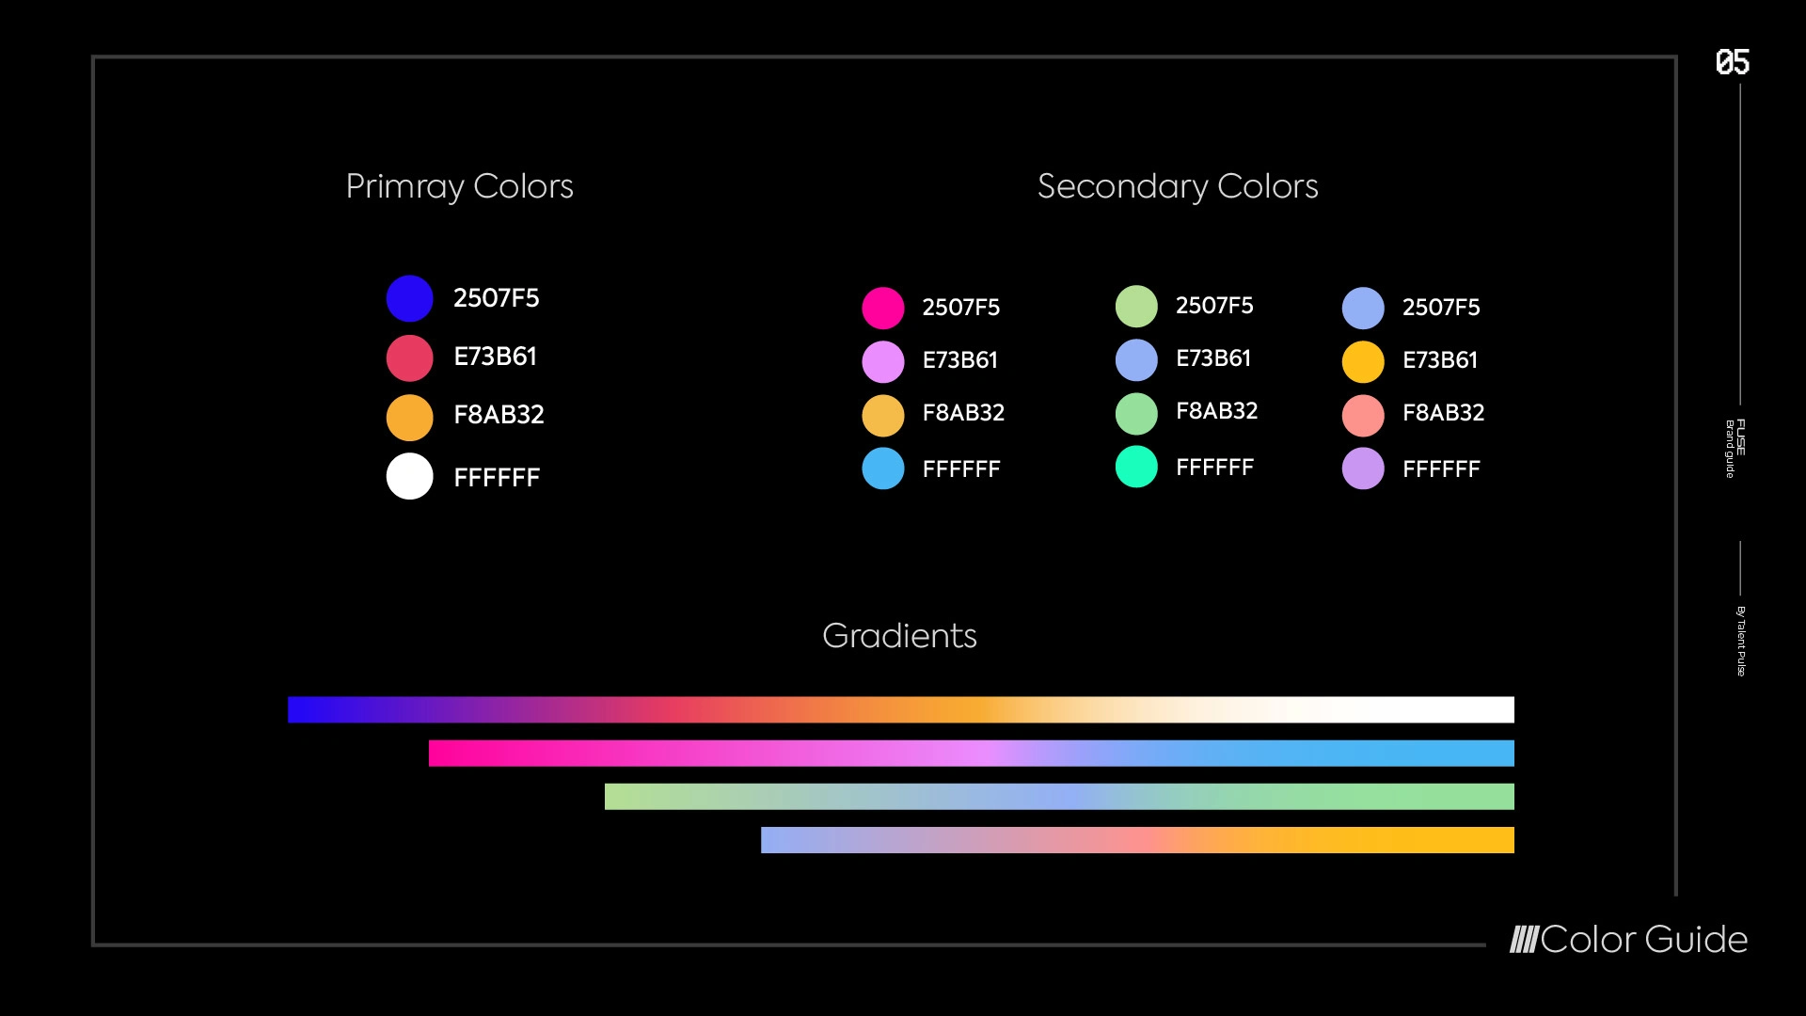This screenshot has width=1806, height=1016.
Task: Click the periwinkle-to-yellow gradient bar
Action: click(x=1137, y=839)
